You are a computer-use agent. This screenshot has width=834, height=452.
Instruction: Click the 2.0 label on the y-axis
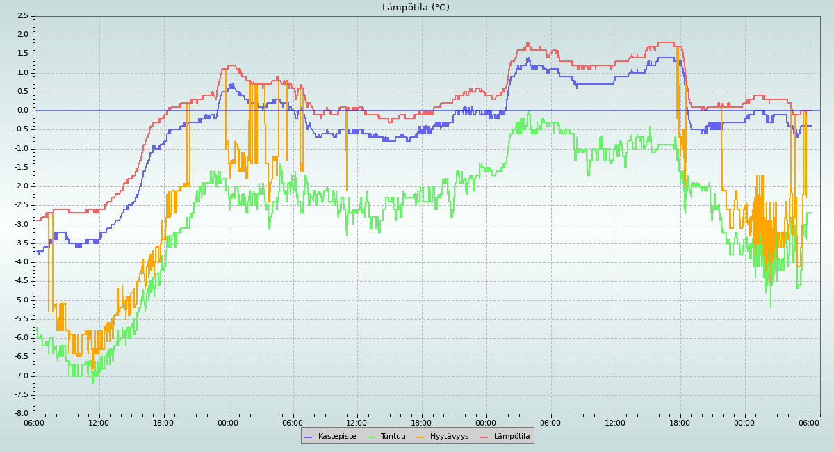(x=22, y=35)
